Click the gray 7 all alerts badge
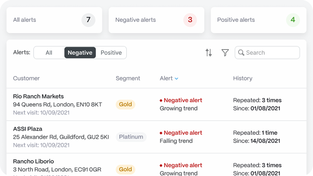Image resolution: width=313 pixels, height=176 pixels. 88,20
